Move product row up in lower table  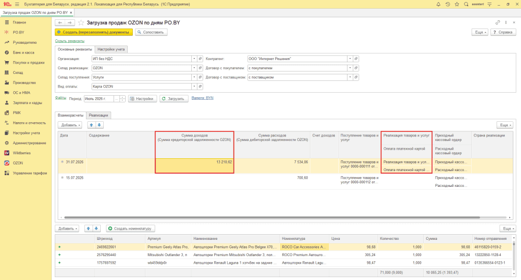pyautogui.click(x=89, y=229)
